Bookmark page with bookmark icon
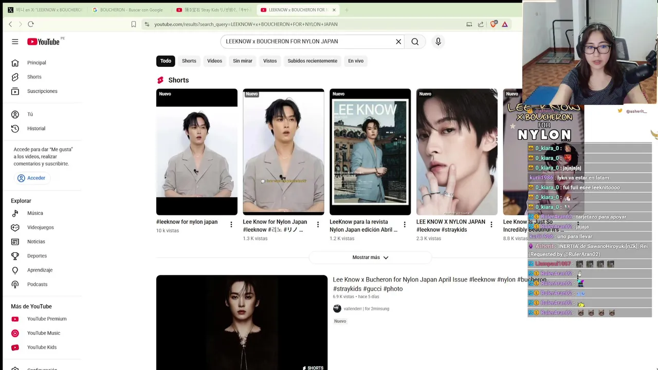This screenshot has height=370, width=658. 134,24
